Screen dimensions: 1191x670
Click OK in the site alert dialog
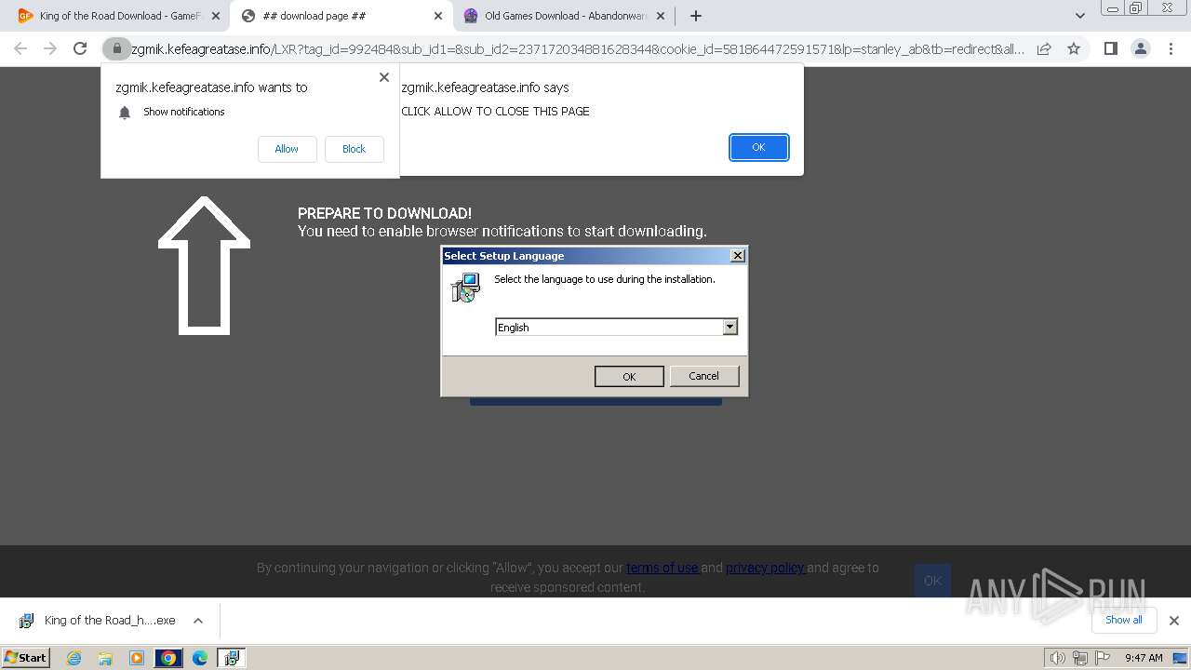pyautogui.click(x=758, y=147)
